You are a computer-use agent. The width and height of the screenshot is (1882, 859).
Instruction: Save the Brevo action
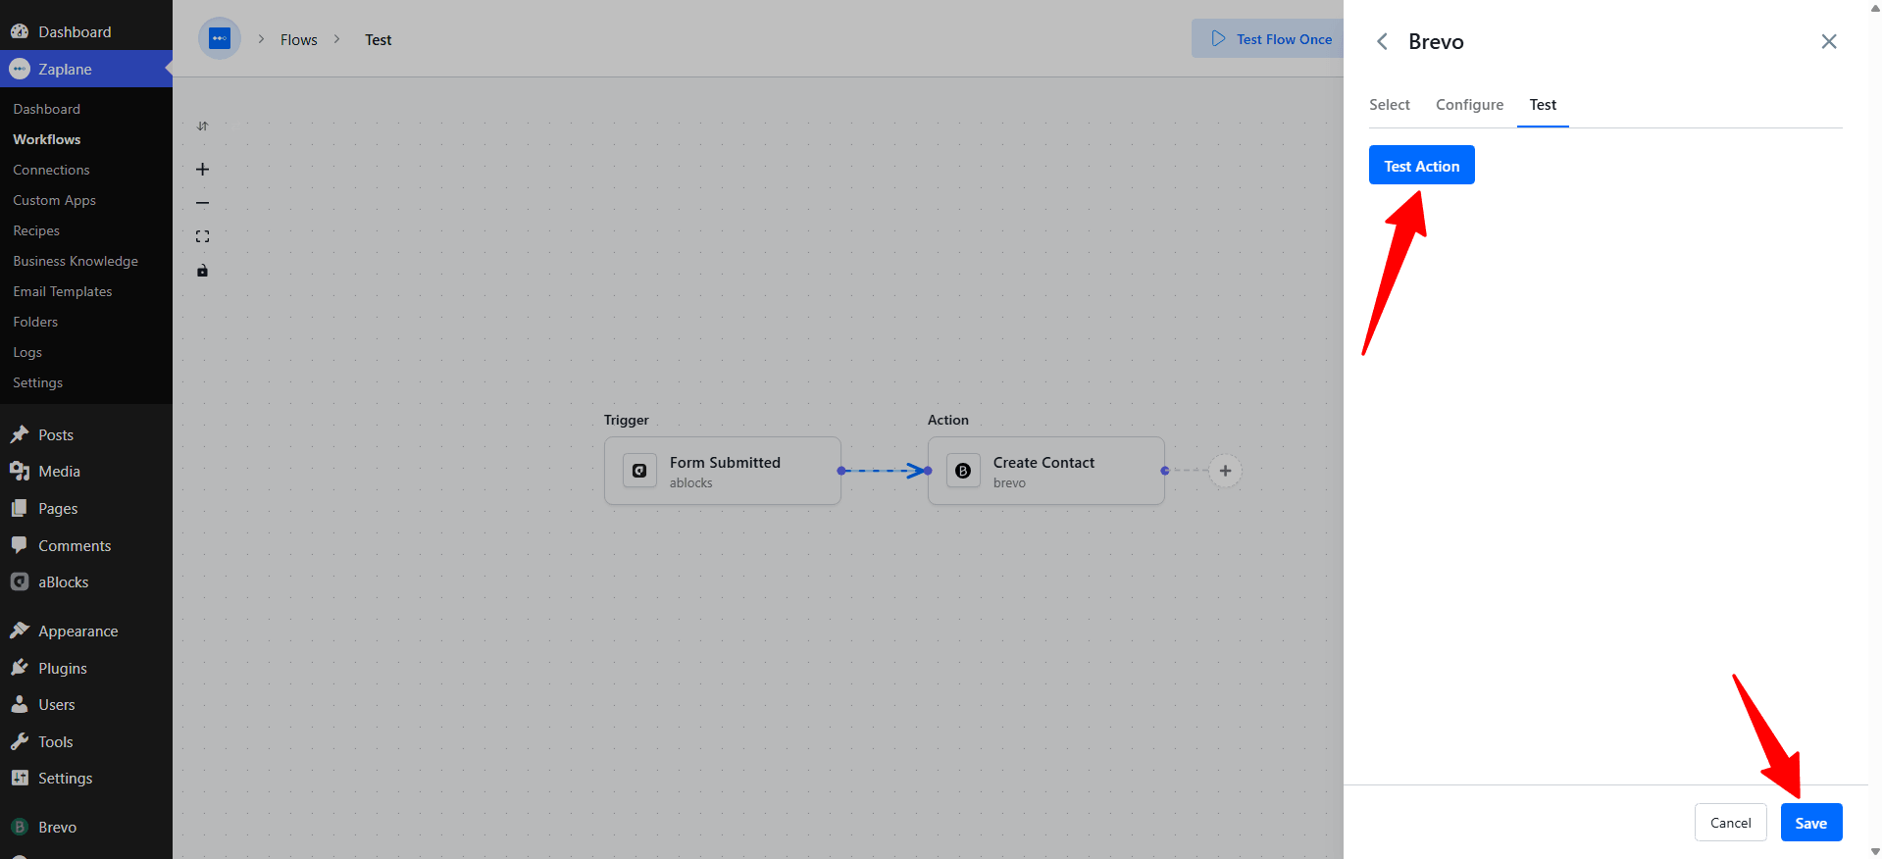tap(1811, 823)
